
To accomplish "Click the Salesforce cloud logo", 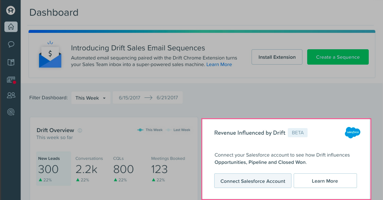I will coord(353,132).
